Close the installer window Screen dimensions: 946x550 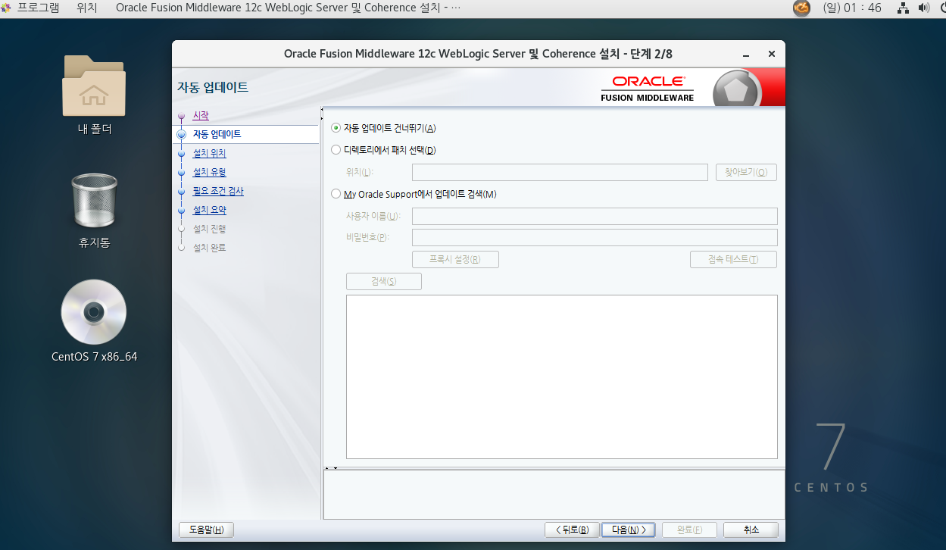coord(772,55)
